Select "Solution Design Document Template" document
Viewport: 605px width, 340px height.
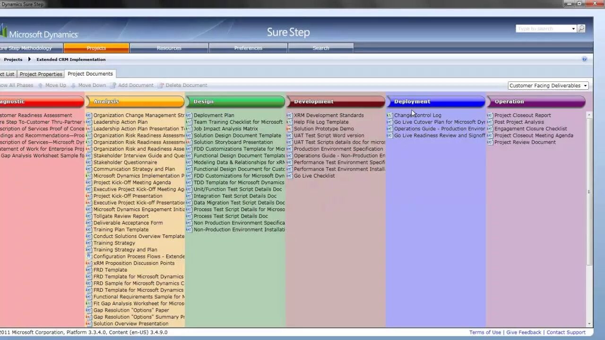[x=237, y=136]
